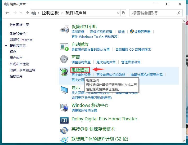This screenshot has height=145, width=188.
Task: Click the 更改电源按钮的功能 link
Action: click(110, 75)
